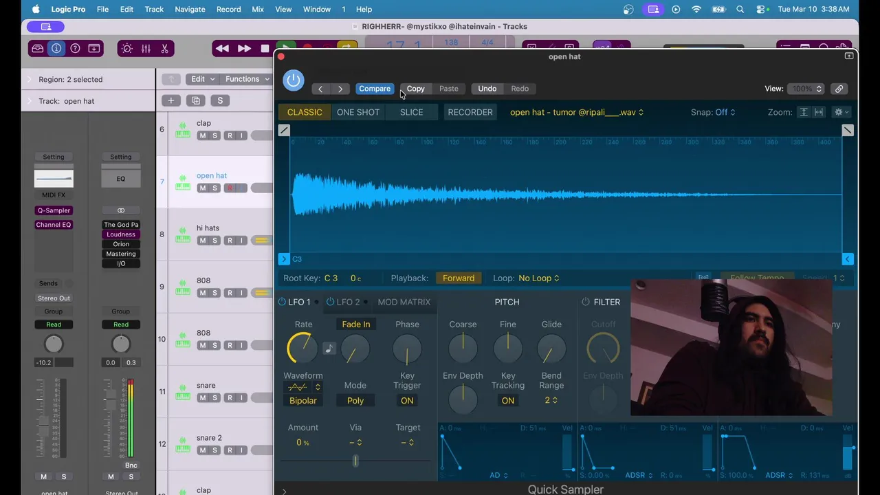
Task: Mute the clap track 6
Action: click(x=202, y=135)
